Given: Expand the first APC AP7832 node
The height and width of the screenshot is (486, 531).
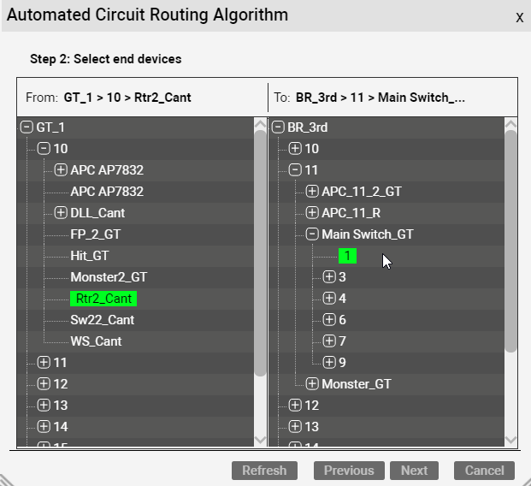Looking at the screenshot, I should 61,170.
